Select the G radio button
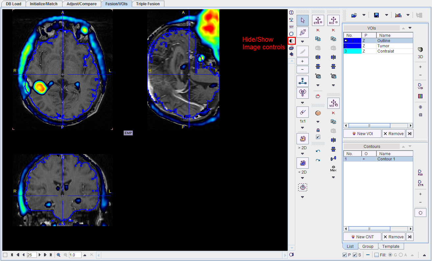Viewport: 432px width, 261px height. click(x=390, y=255)
